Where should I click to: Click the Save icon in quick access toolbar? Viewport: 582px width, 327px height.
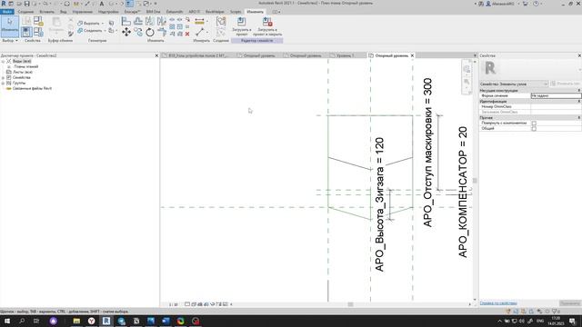[26, 4]
